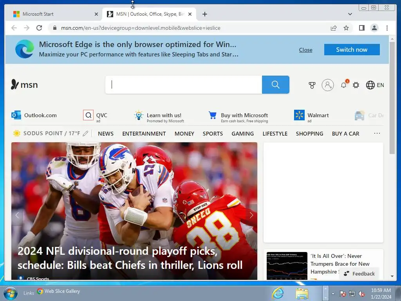Viewport: 401px width, 301px height.
Task: Click the address bar URL
Action: (141, 28)
